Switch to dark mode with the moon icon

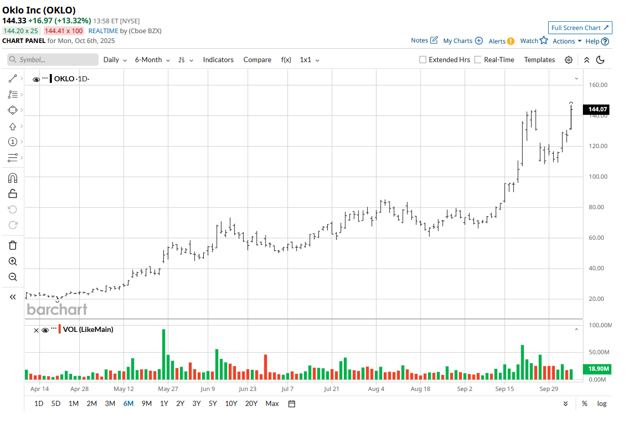tap(601, 60)
